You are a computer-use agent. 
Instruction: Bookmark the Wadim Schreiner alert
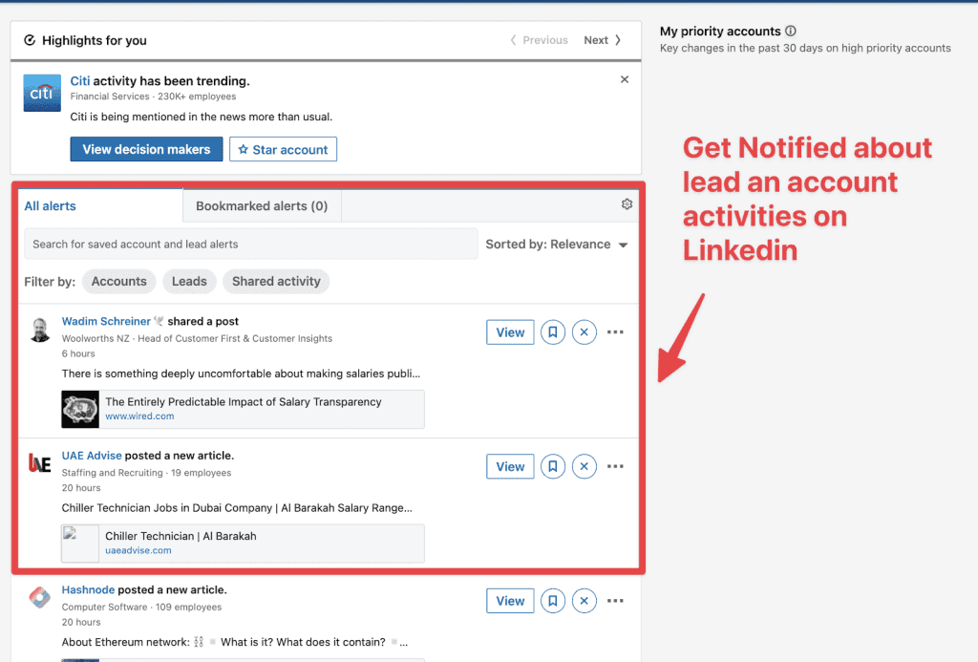pos(553,331)
